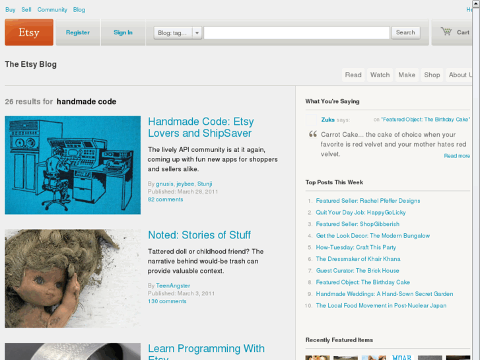Click the 'Top Posts This Week' heading
480x360 pixels.
(x=334, y=182)
